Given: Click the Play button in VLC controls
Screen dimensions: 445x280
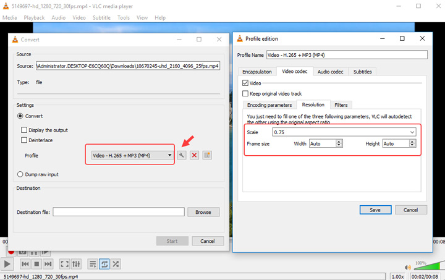Looking at the screenshot, I should (7, 264).
